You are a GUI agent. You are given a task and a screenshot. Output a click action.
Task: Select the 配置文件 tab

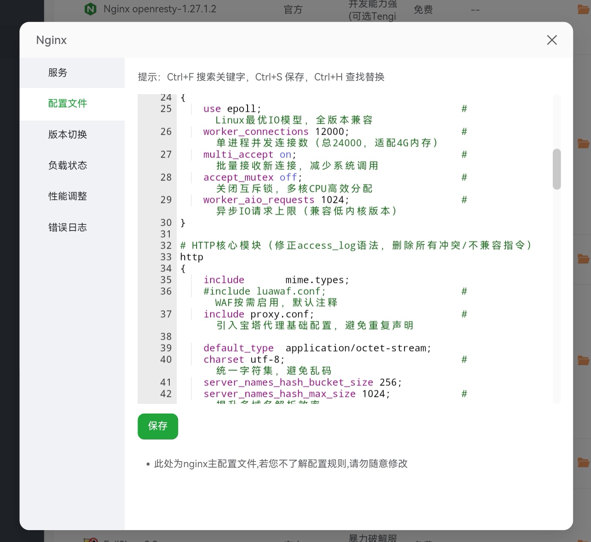(x=68, y=103)
